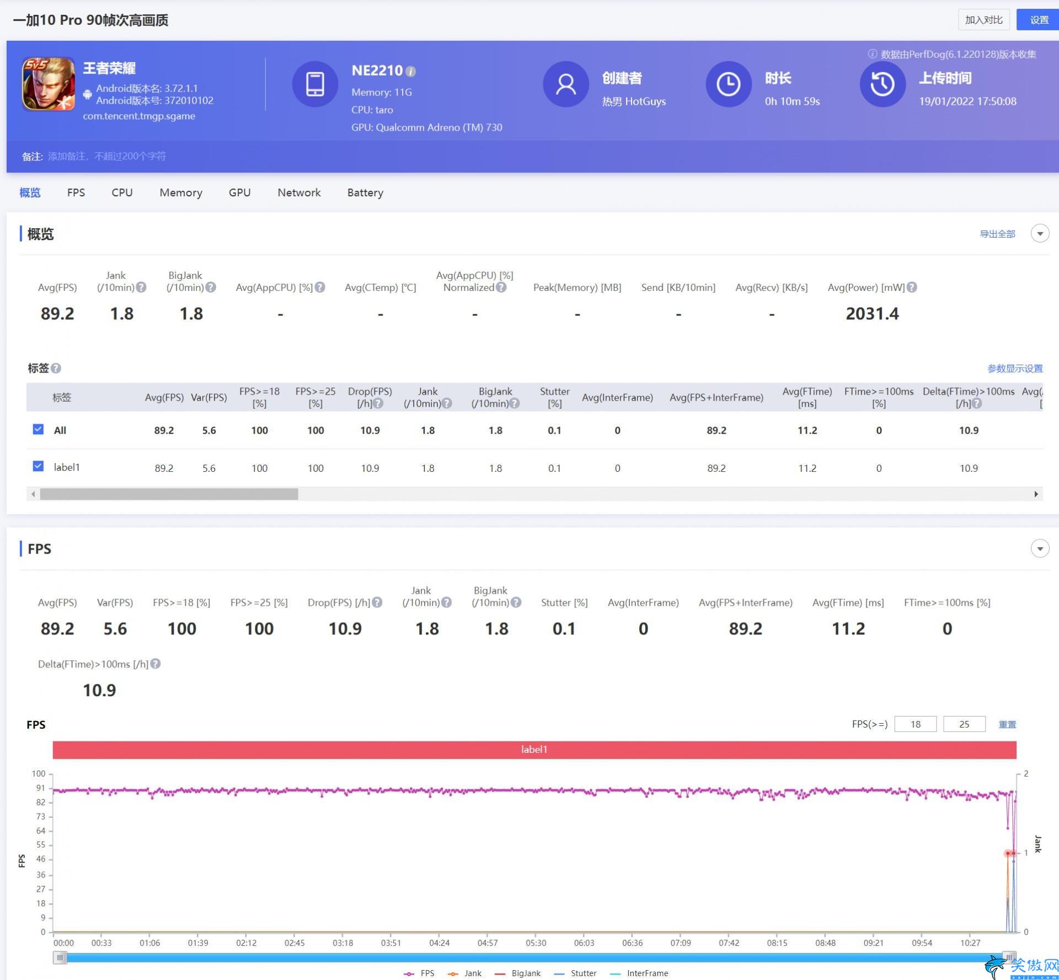Click the table horizontal scrollbar thumb
The image size is (1059, 980).
tap(169, 494)
